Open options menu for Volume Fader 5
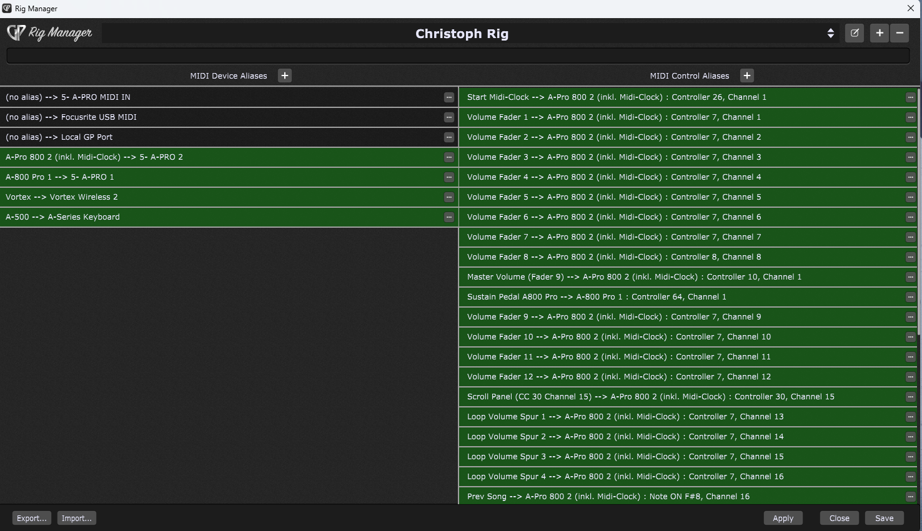This screenshot has width=922, height=531. coord(910,197)
